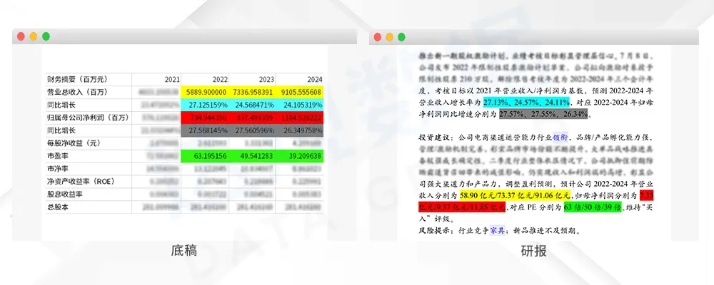Click cyan cell 24.105319%
Screen dimensions: 714x285
pyautogui.click(x=300, y=105)
